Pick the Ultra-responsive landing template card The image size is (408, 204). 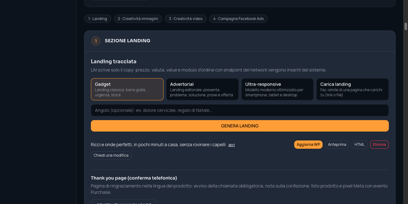click(277, 89)
